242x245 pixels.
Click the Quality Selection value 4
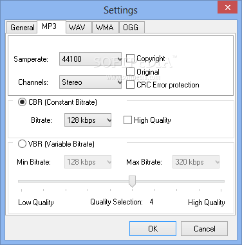pos(151,202)
